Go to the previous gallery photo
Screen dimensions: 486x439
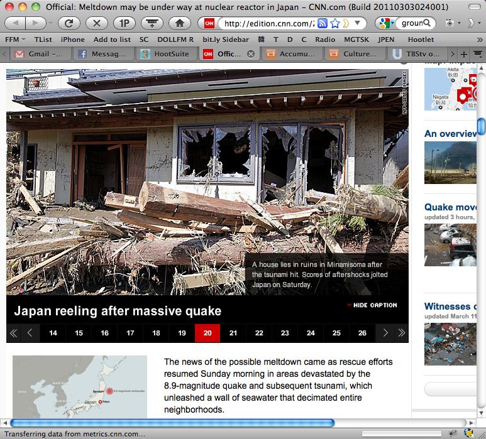tap(30, 333)
